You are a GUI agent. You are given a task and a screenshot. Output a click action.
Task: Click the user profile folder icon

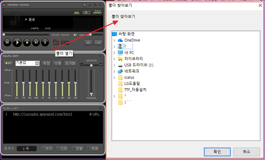coord(120,47)
